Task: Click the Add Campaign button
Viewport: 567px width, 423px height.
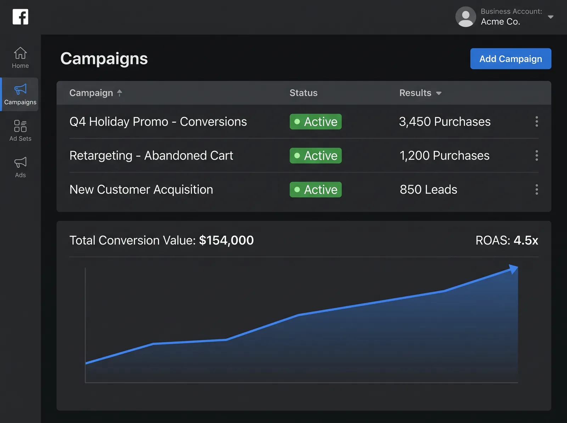Action: coord(511,59)
